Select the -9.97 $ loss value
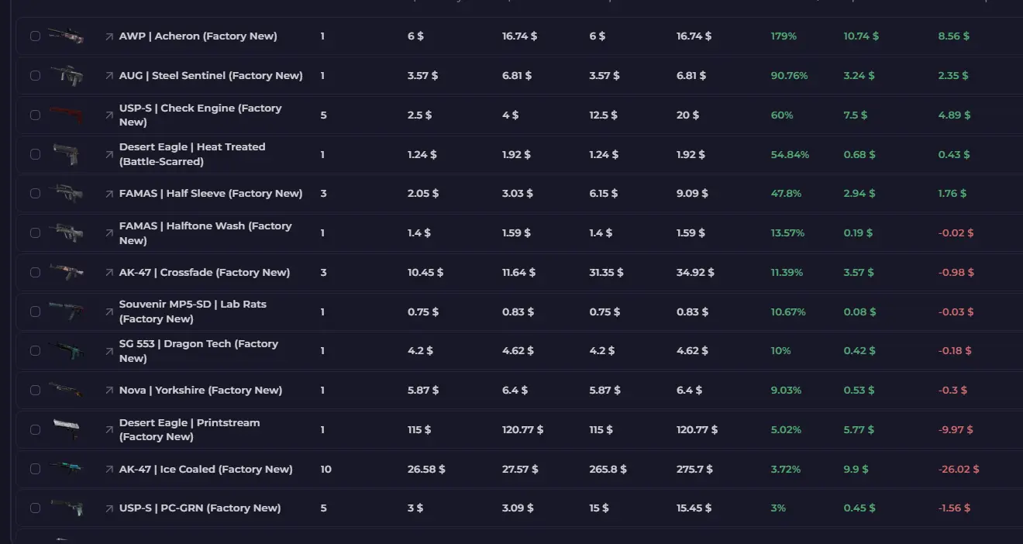This screenshot has height=544, width=1023. click(x=956, y=430)
